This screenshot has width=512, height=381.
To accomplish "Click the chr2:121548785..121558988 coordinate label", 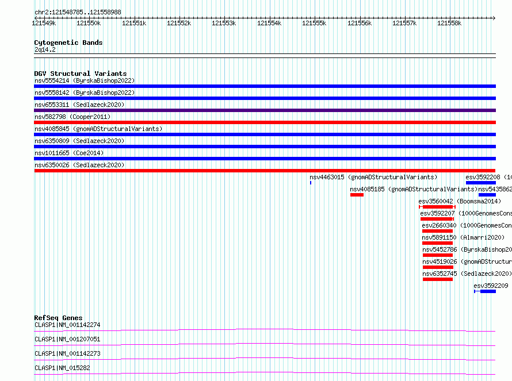I will pyautogui.click(x=78, y=13).
